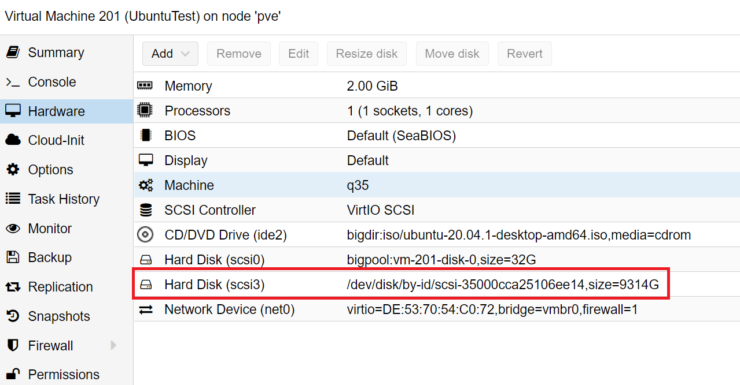740x385 pixels.
Task: Click the Snapshots icon in sidebar
Action: coord(14,316)
